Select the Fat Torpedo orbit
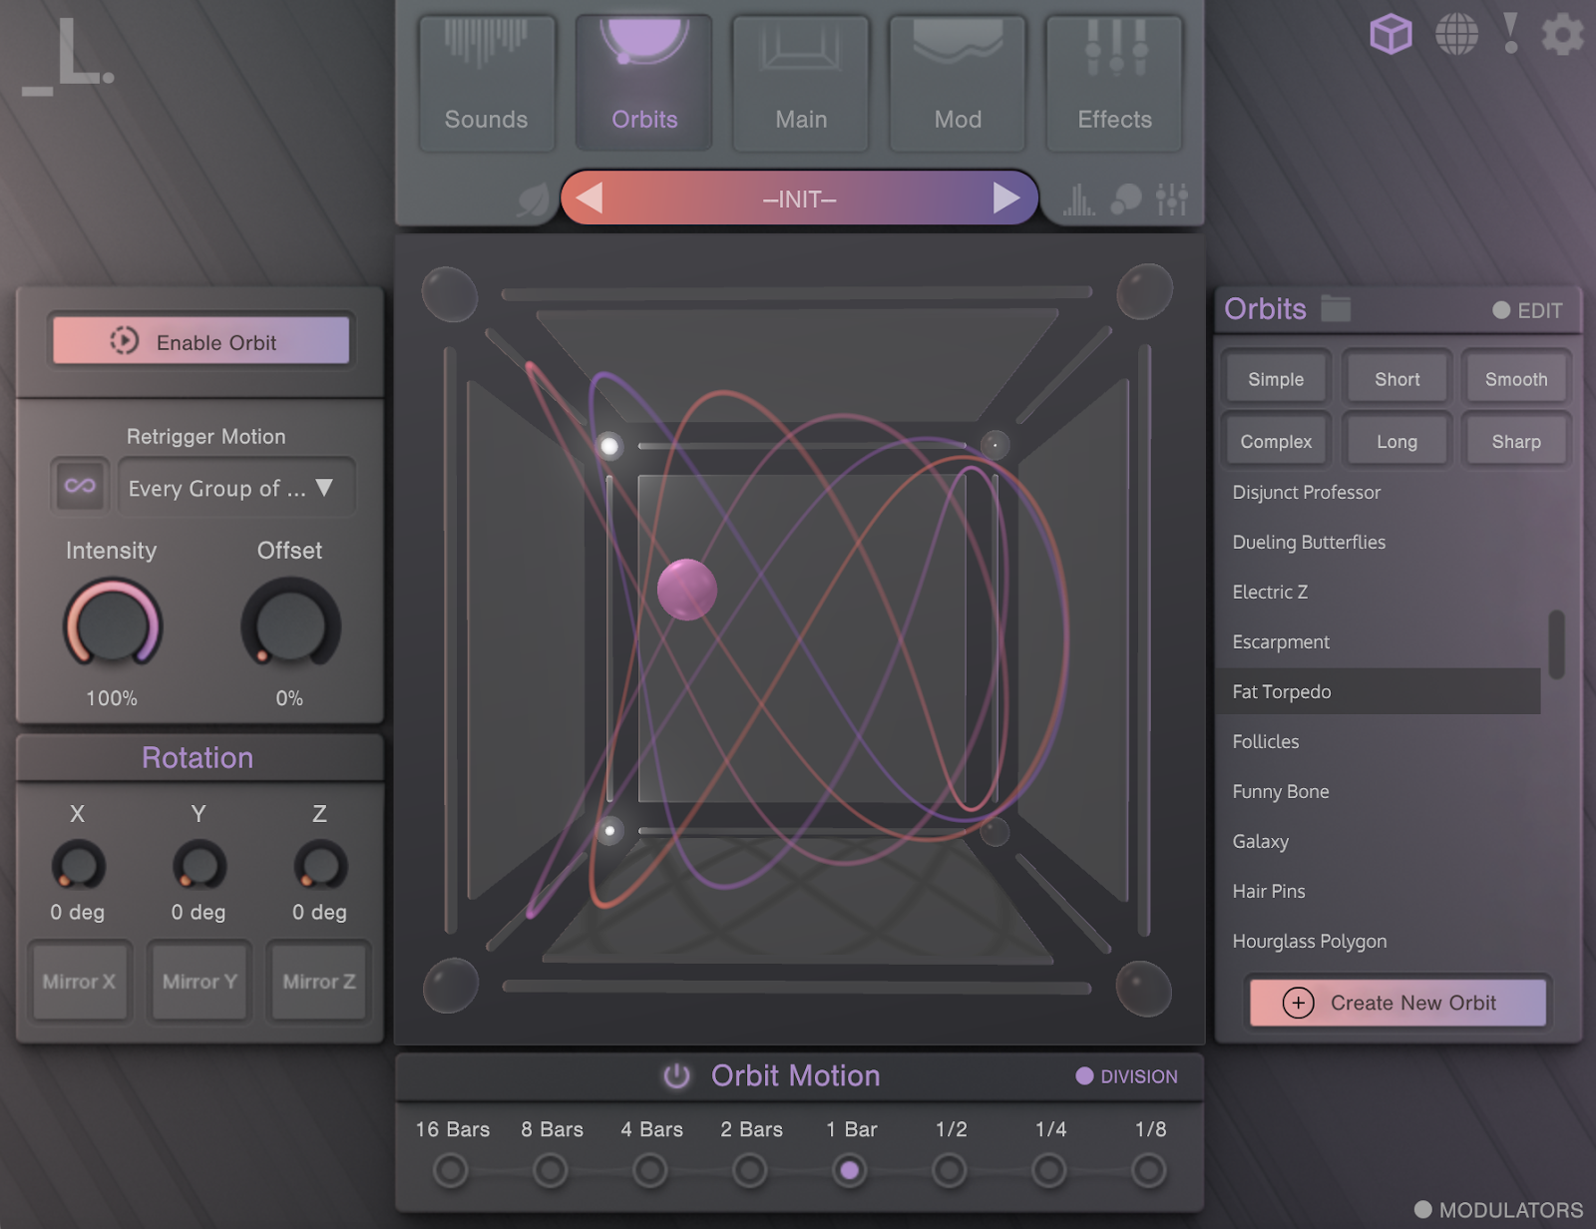 1380,691
